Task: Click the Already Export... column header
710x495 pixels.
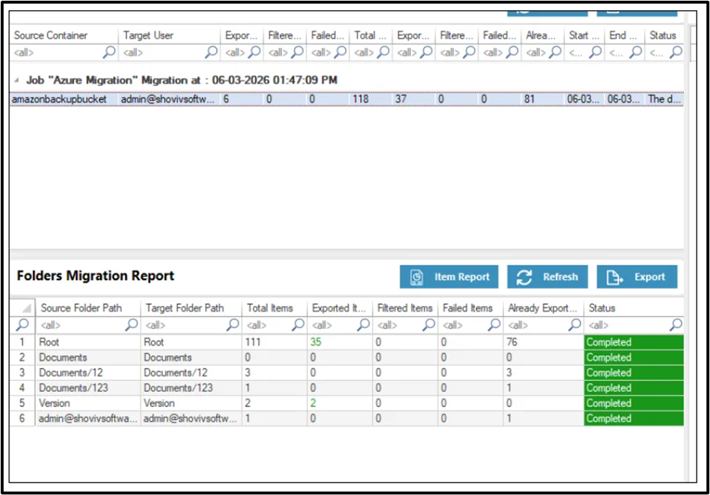Action: pyautogui.click(x=543, y=308)
